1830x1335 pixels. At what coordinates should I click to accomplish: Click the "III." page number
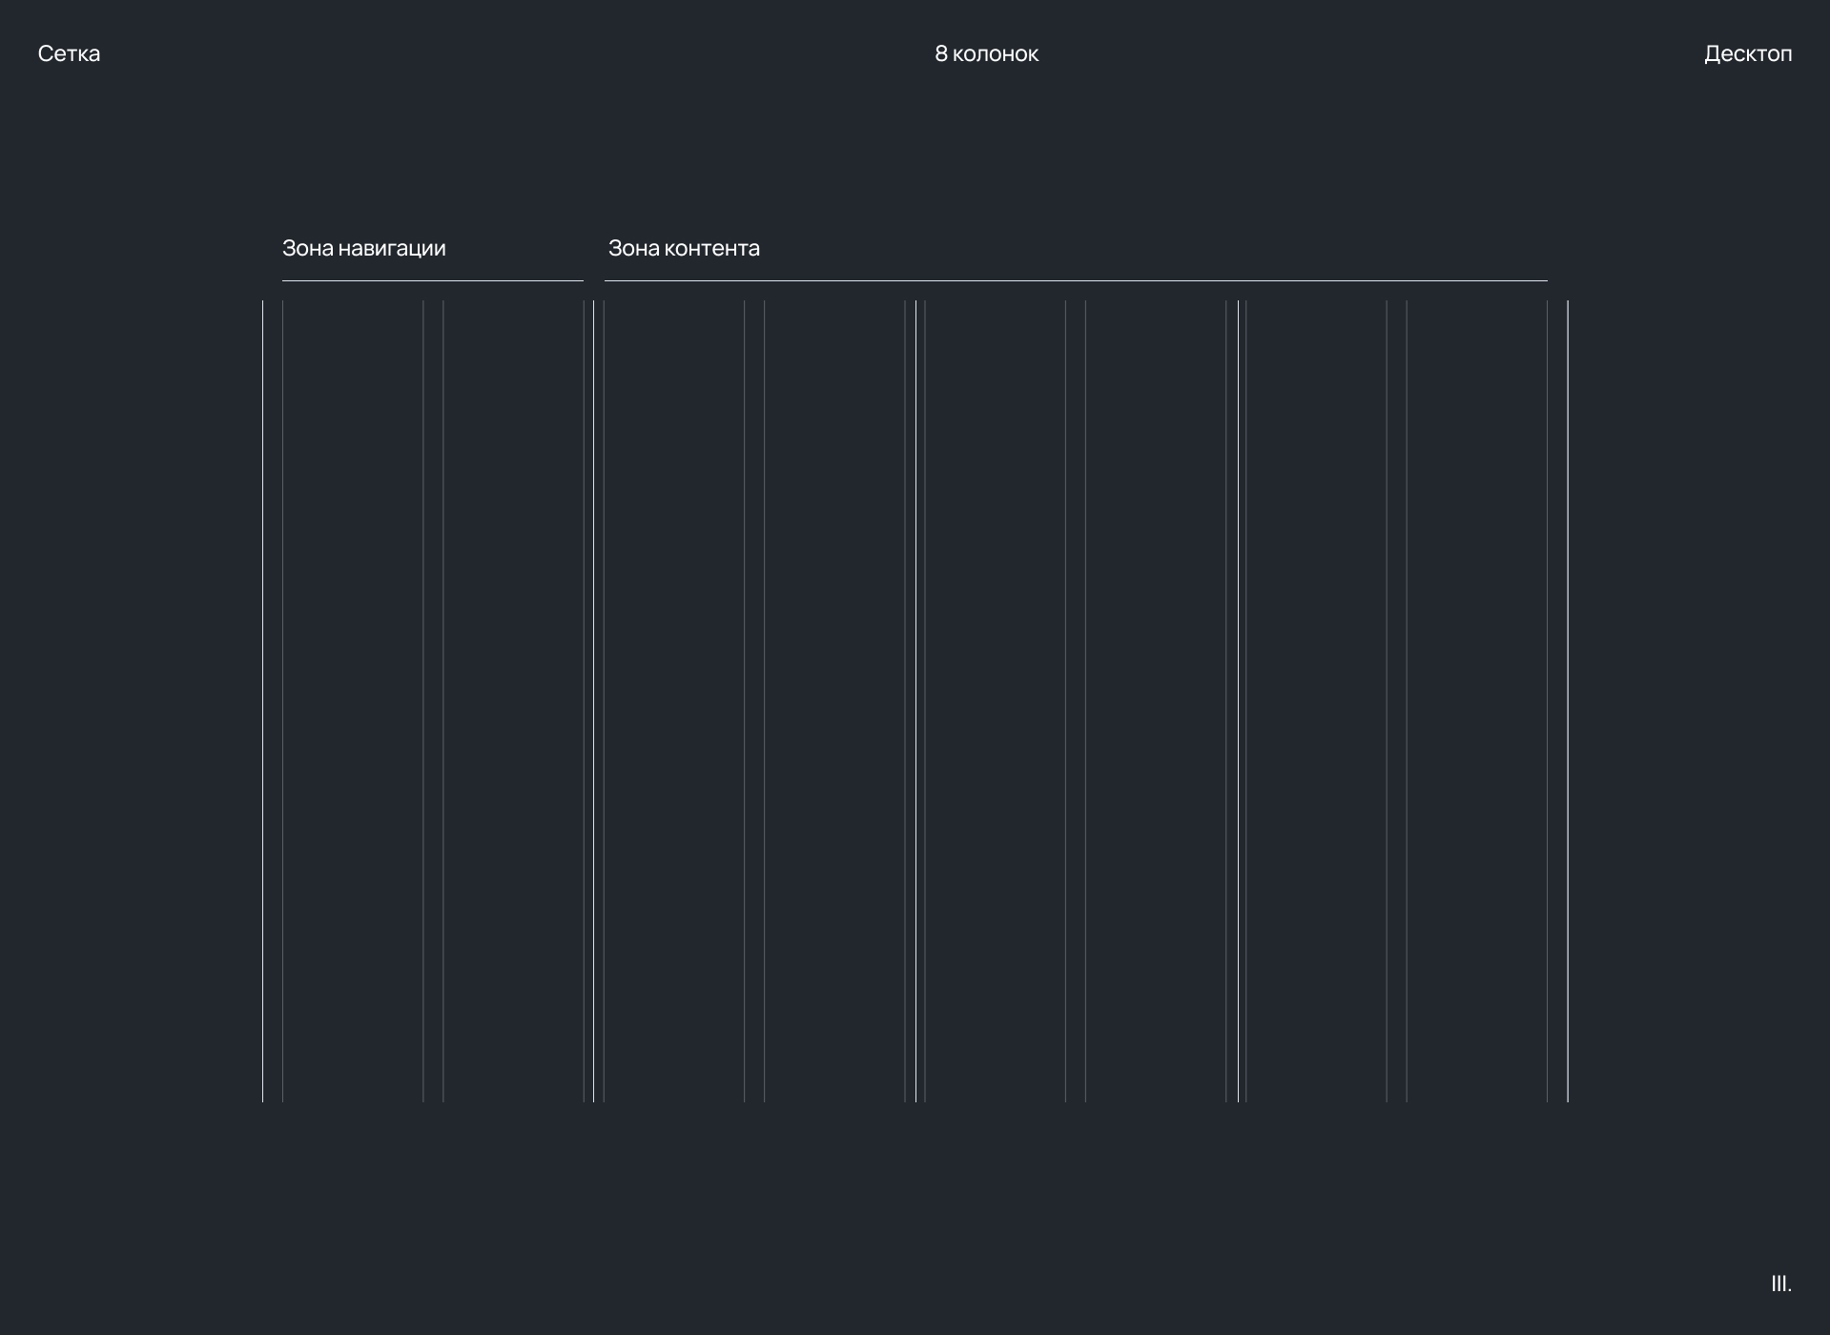[x=1780, y=1284]
